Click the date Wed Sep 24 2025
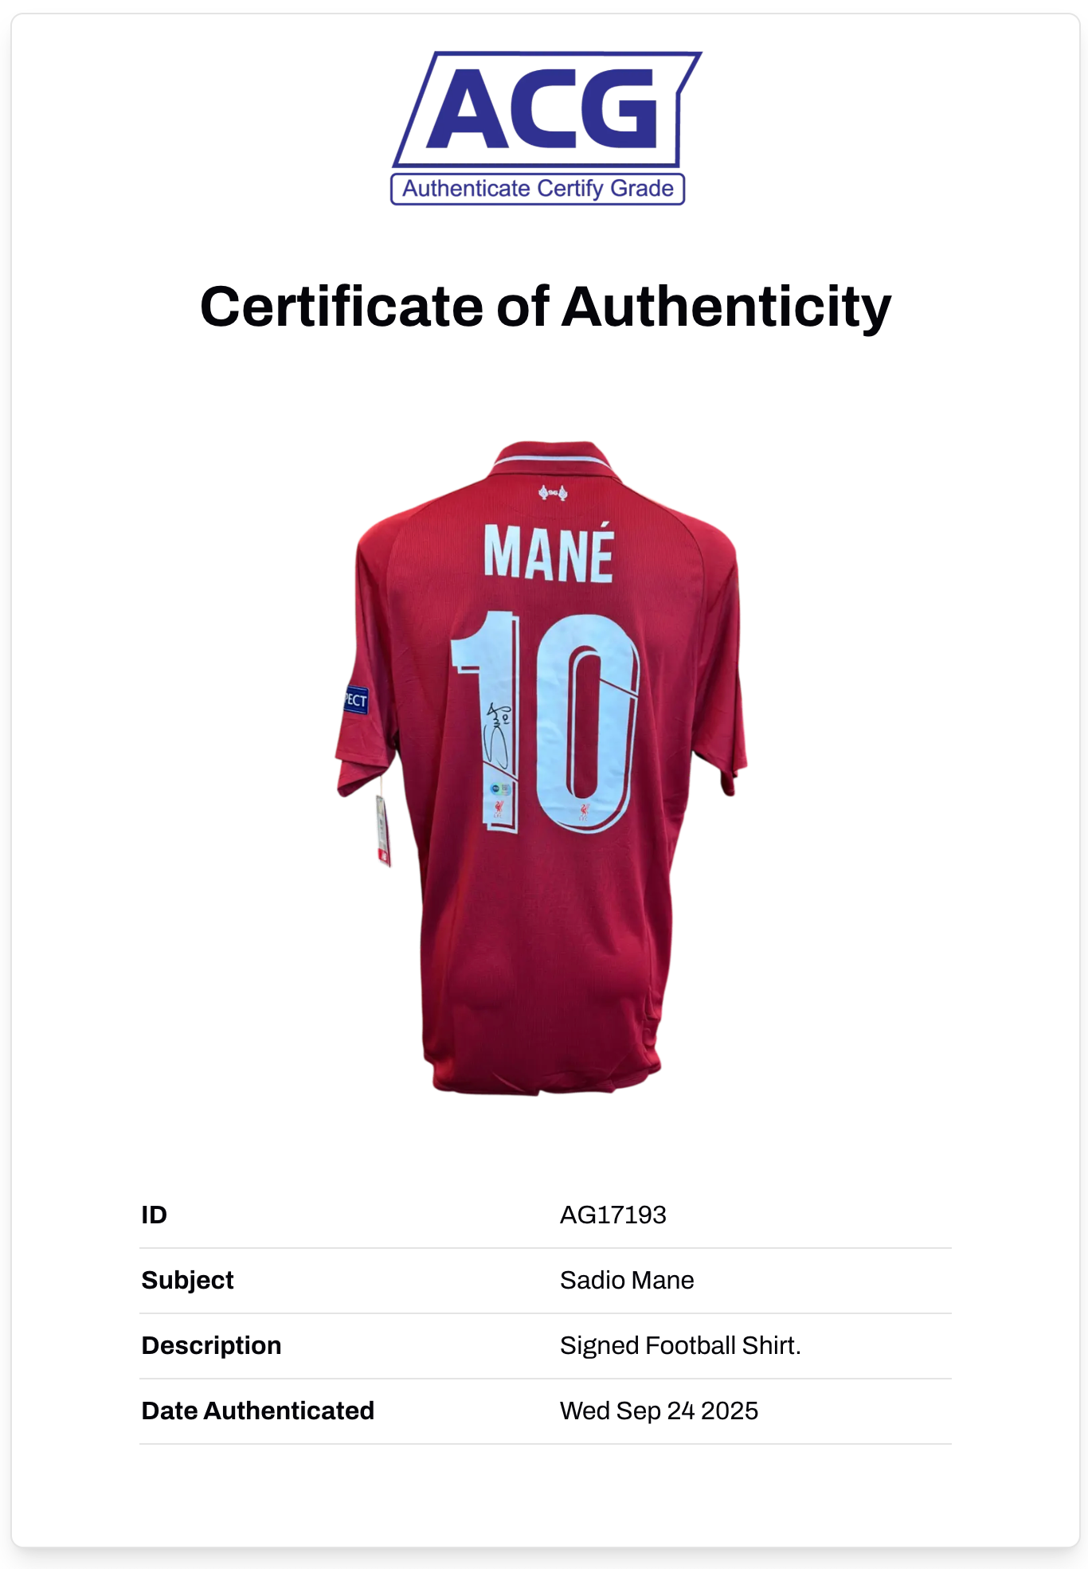This screenshot has width=1088, height=1569. 659,1411
